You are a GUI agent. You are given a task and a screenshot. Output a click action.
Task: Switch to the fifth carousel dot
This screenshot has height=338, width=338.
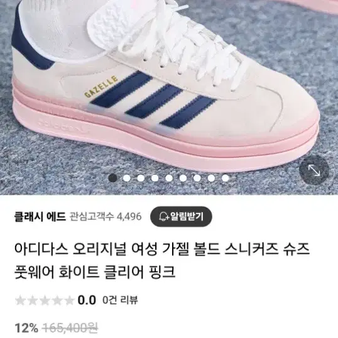pos(169,178)
